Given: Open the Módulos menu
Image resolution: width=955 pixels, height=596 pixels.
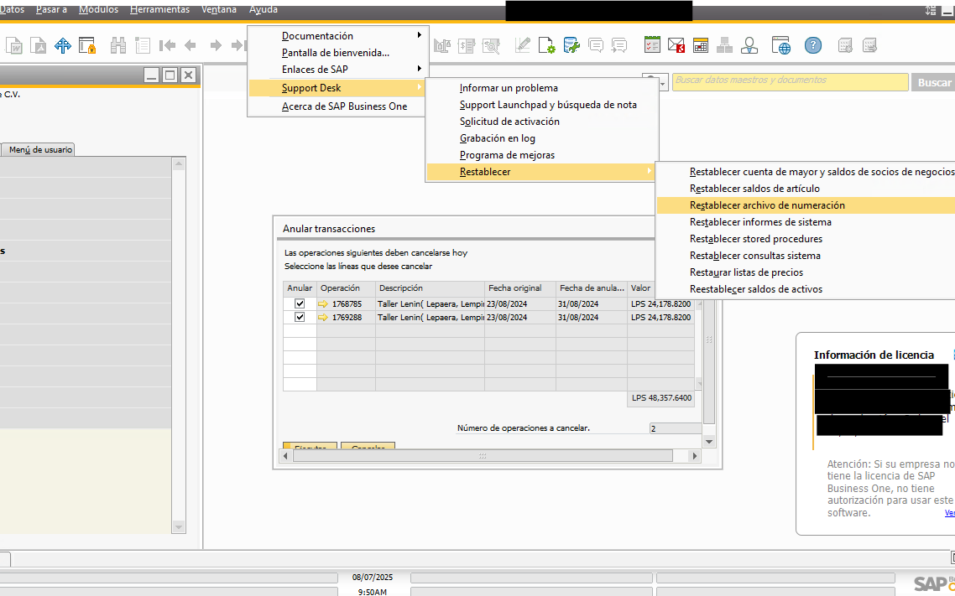Looking at the screenshot, I should (99, 10).
